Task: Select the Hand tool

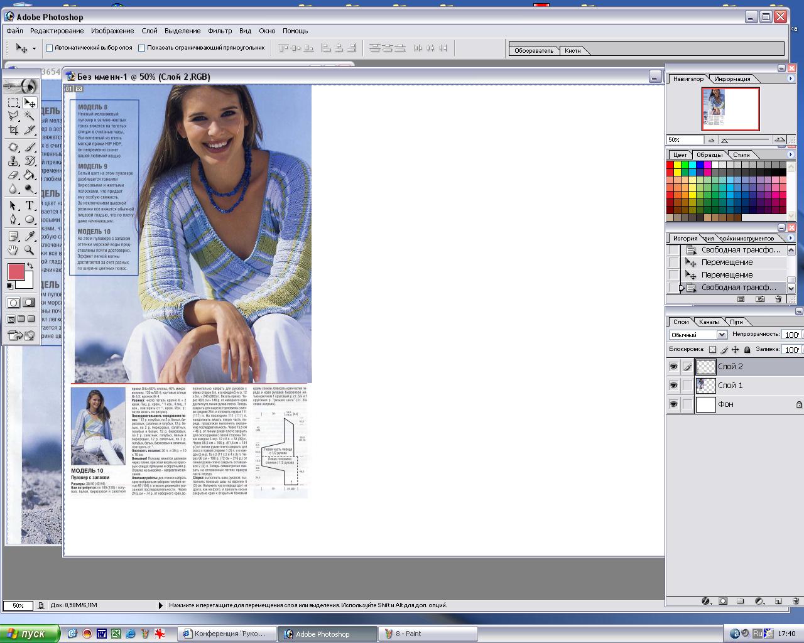Action: coord(13,250)
